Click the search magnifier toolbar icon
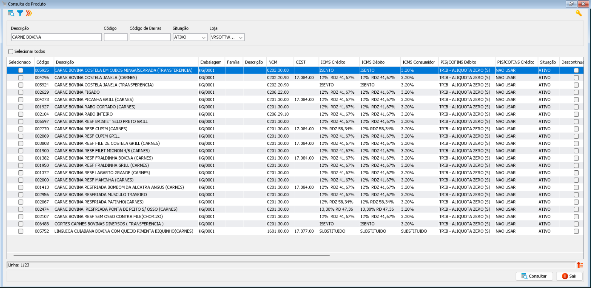This screenshot has height=288, width=591. click(x=11, y=13)
